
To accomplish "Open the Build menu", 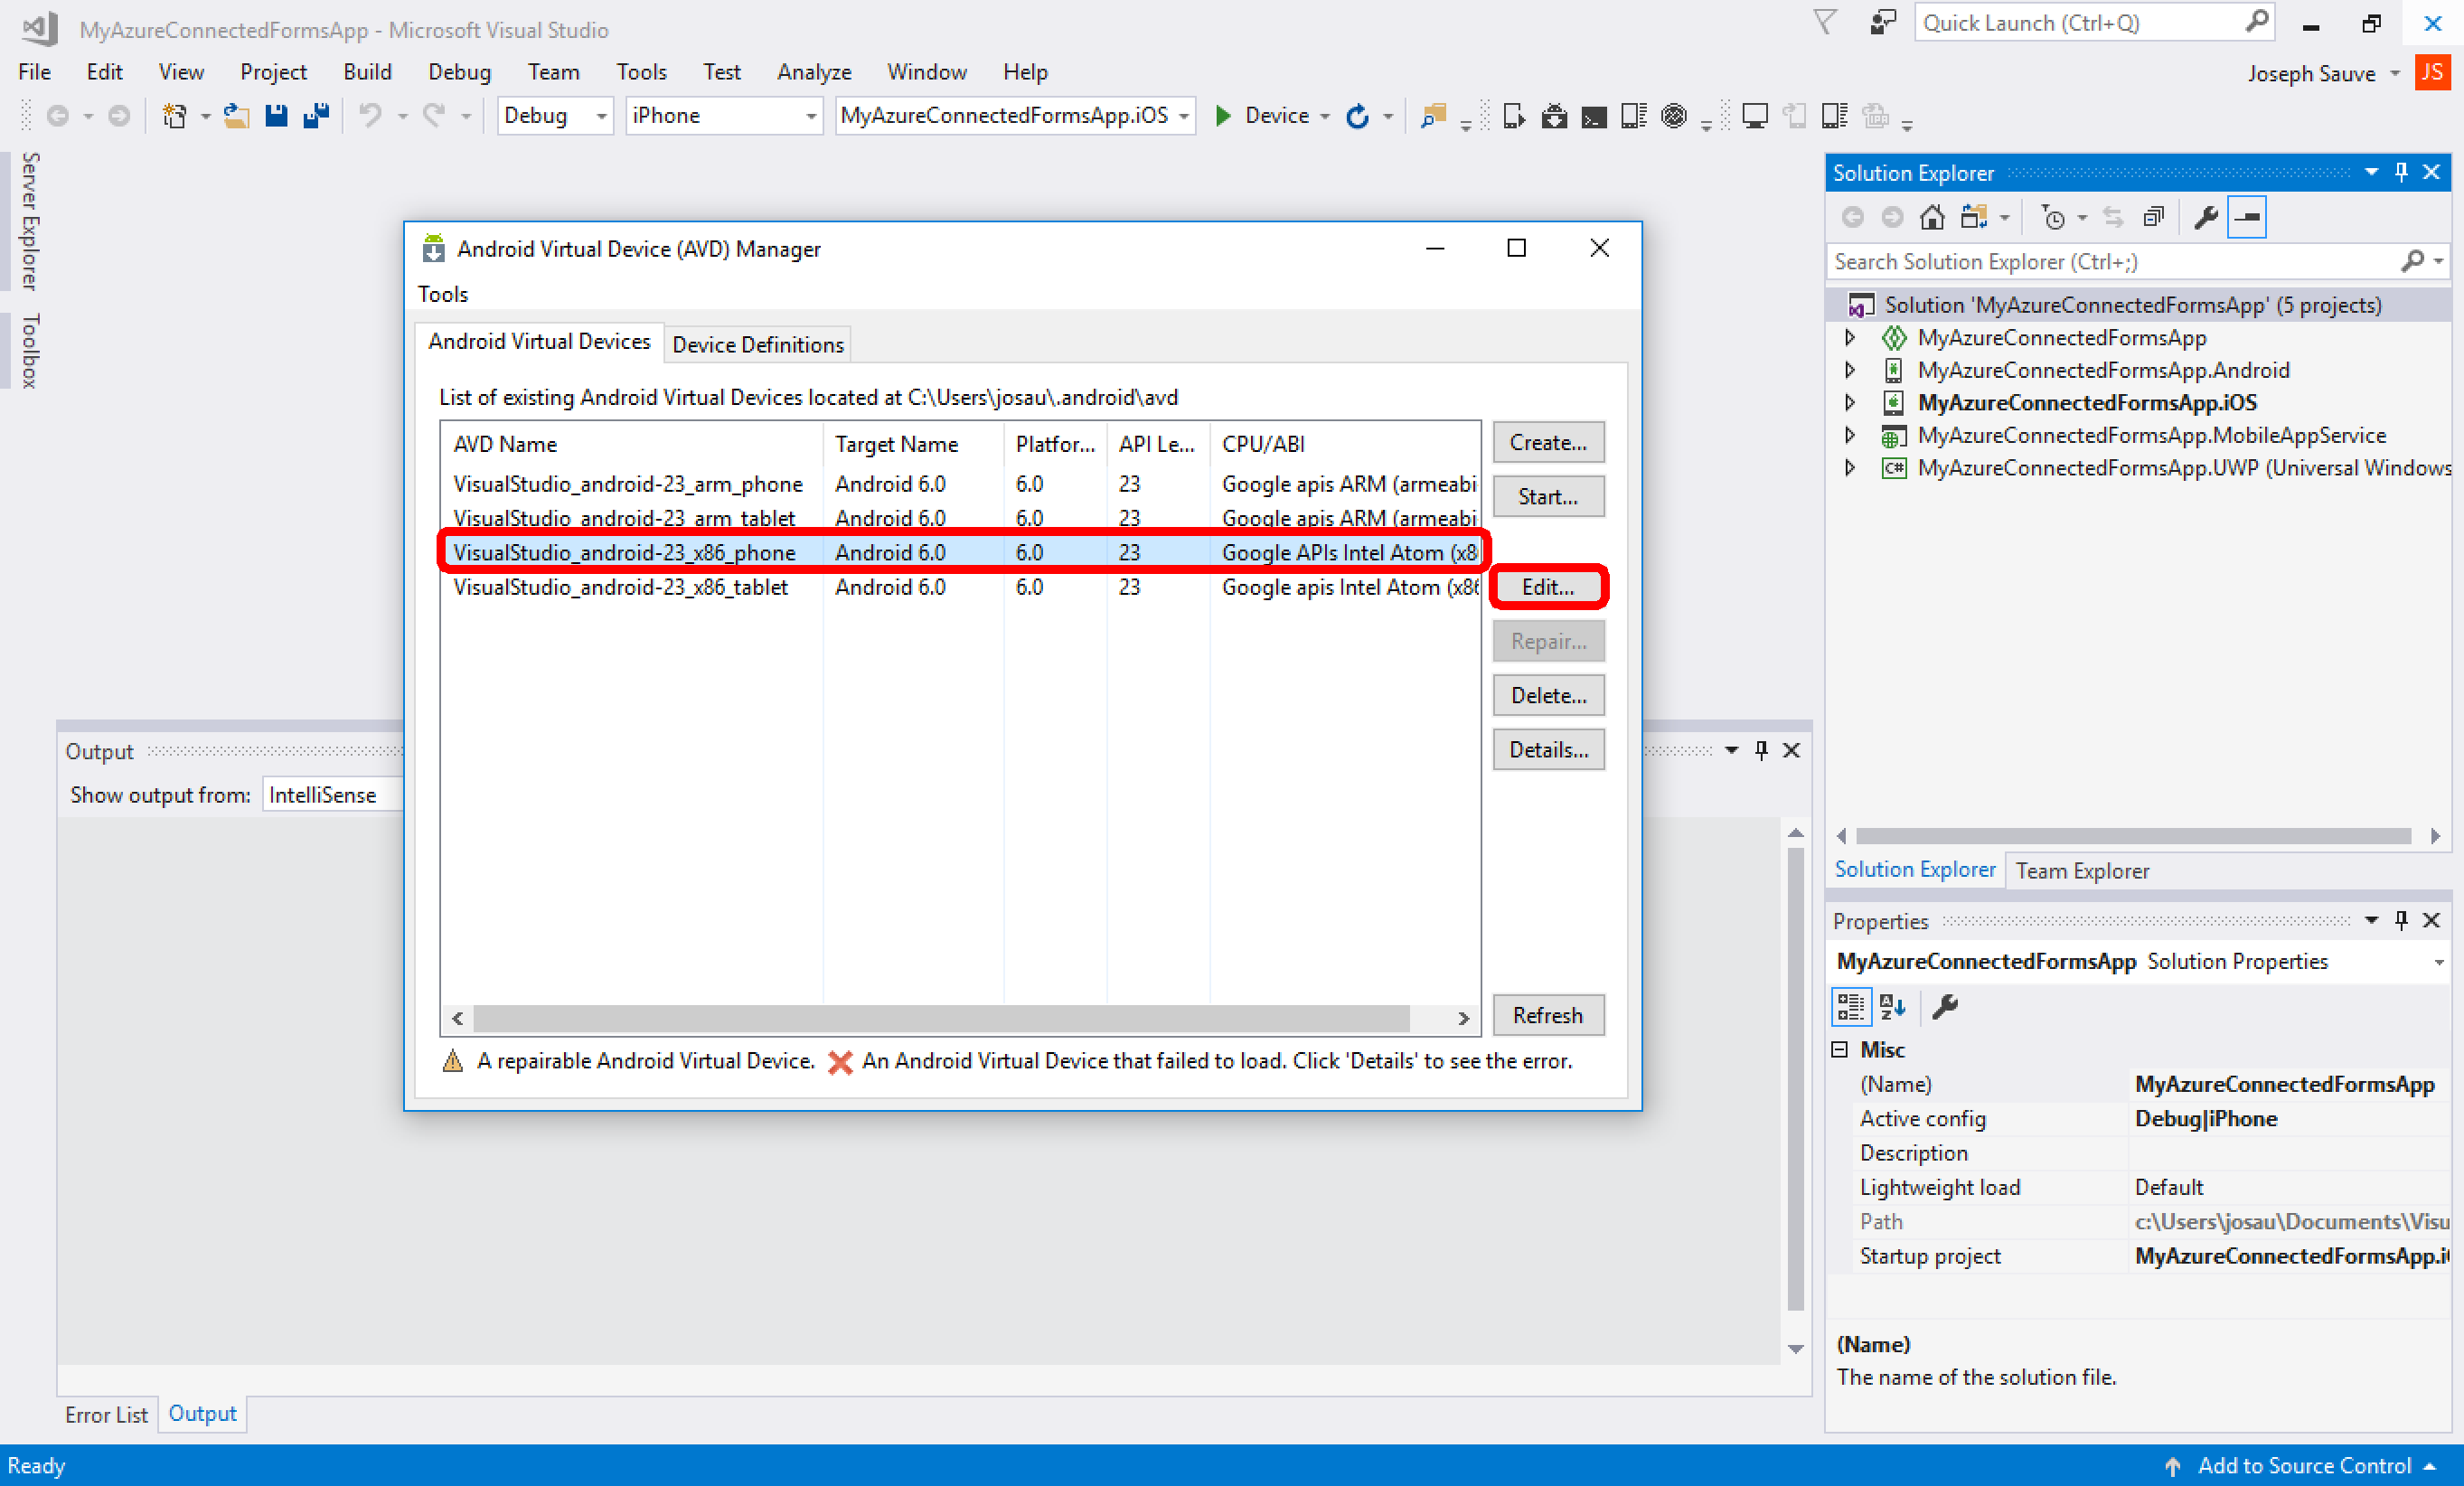I will (x=367, y=72).
